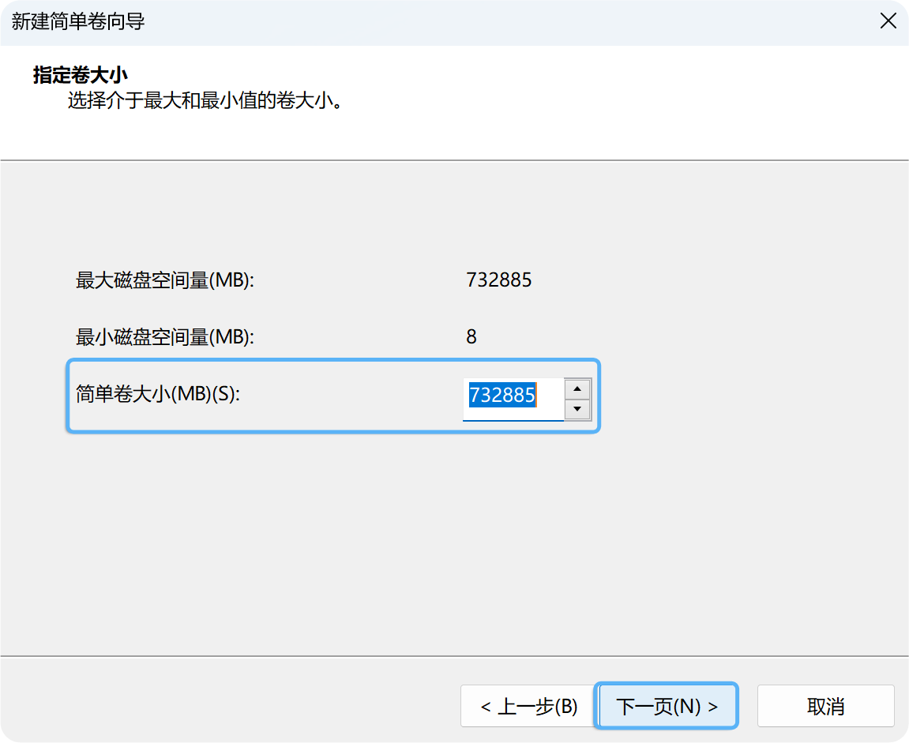This screenshot has width=909, height=743.
Task: Click empty title bar area beside the title
Action: [x=474, y=21]
